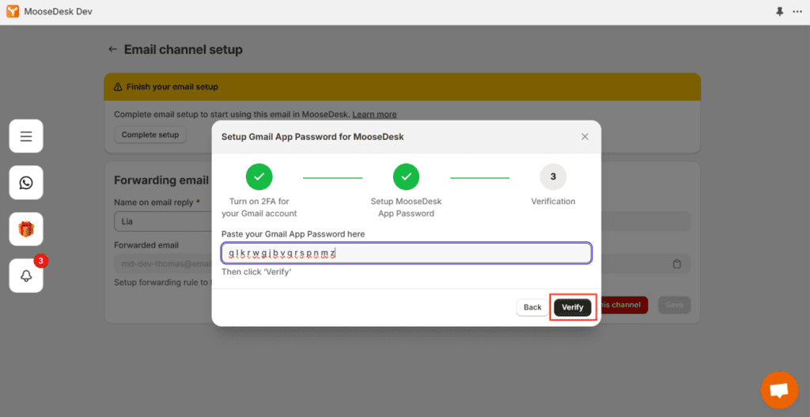
Task: Click the Complete setup button
Action: pos(150,135)
